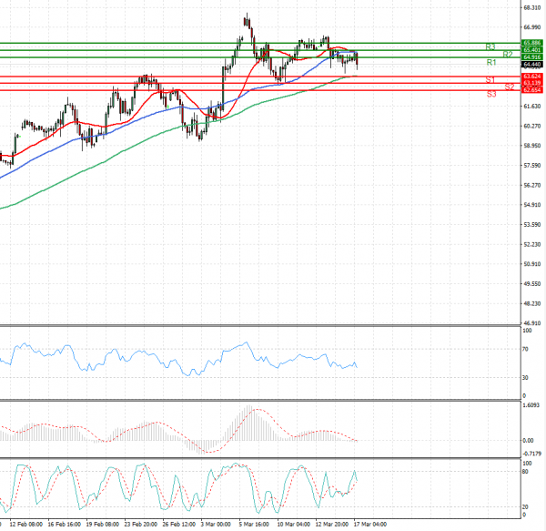
Task: Click the RSI 70 level label
Action: click(x=525, y=349)
